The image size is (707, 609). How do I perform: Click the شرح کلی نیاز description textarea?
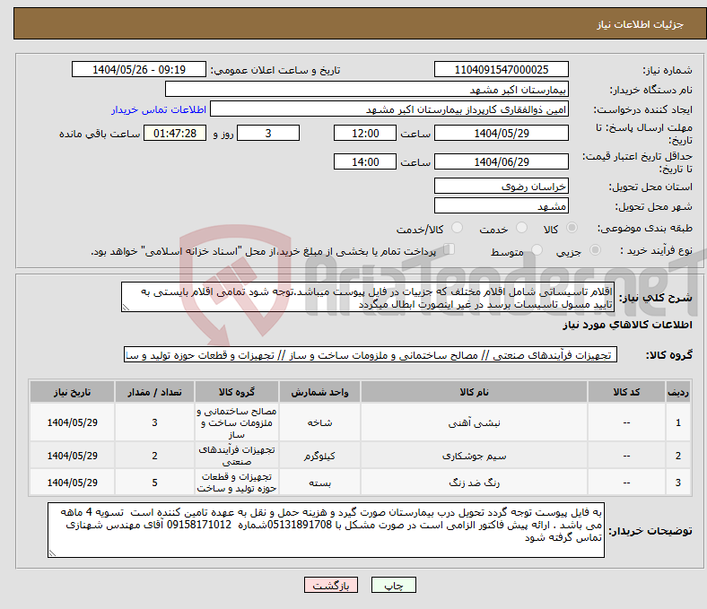point(368,297)
